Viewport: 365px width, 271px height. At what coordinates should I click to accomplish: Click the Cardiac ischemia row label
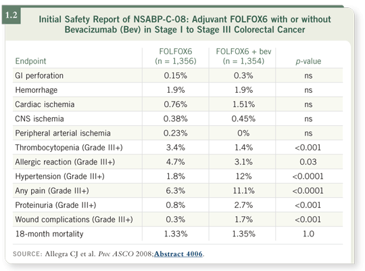coord(45,104)
